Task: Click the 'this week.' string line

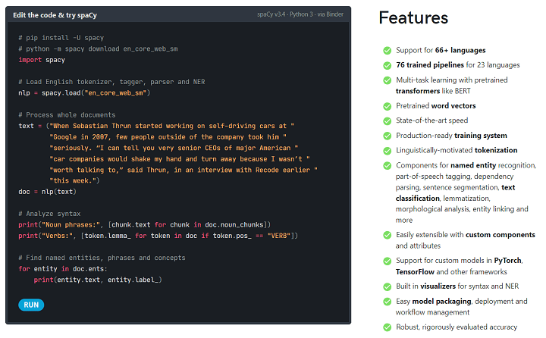Action: click(x=74, y=180)
